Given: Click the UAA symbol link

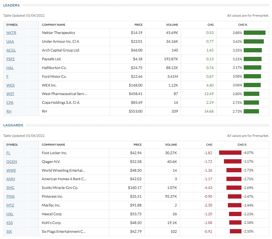Looking at the screenshot, I should pos(10,42).
